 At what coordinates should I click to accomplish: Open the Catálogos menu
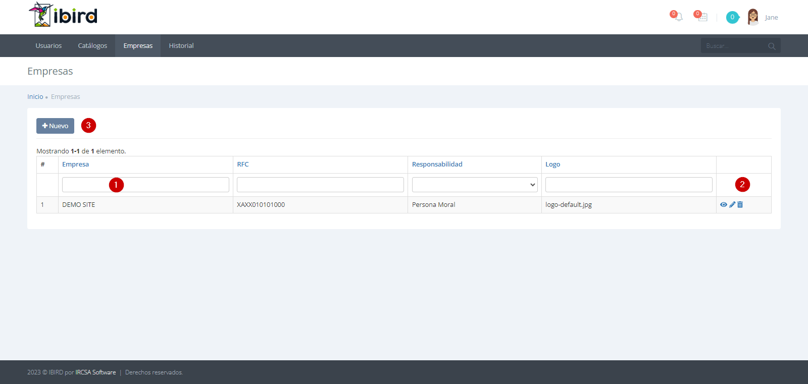(92, 46)
